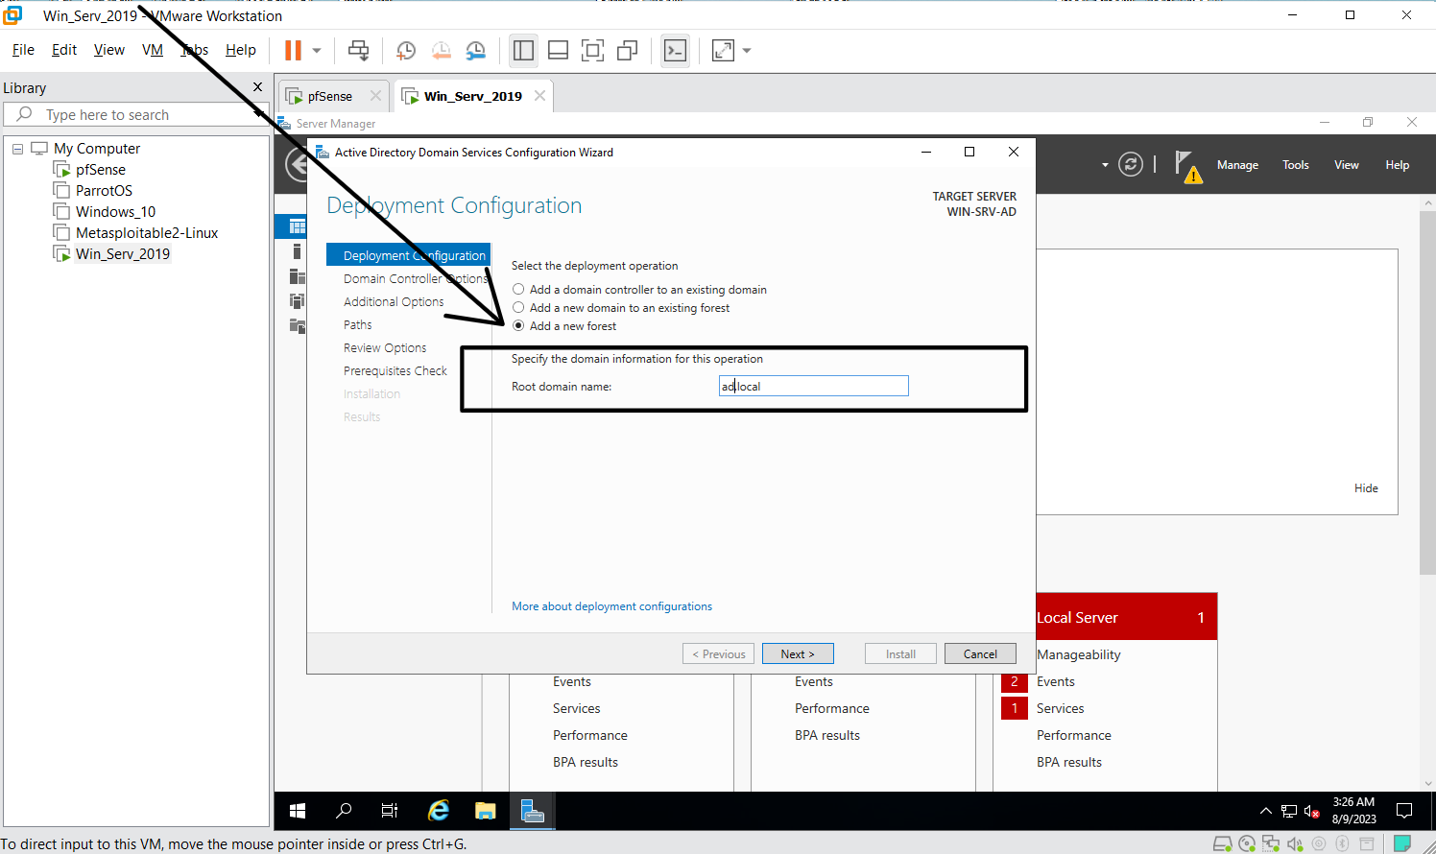Collapse the My Computer tree node
The width and height of the screenshot is (1436, 854).
17,149
